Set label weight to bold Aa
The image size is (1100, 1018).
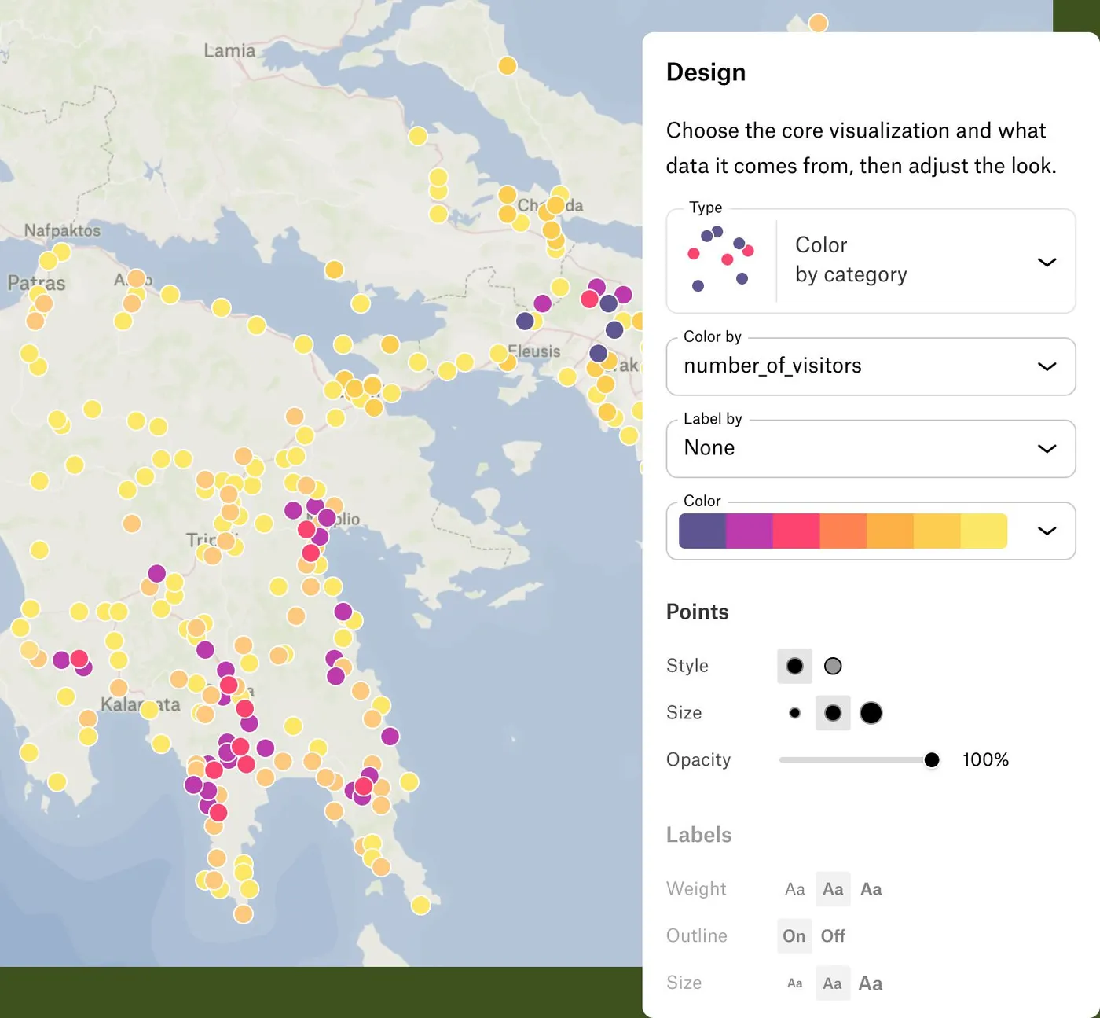pos(871,889)
